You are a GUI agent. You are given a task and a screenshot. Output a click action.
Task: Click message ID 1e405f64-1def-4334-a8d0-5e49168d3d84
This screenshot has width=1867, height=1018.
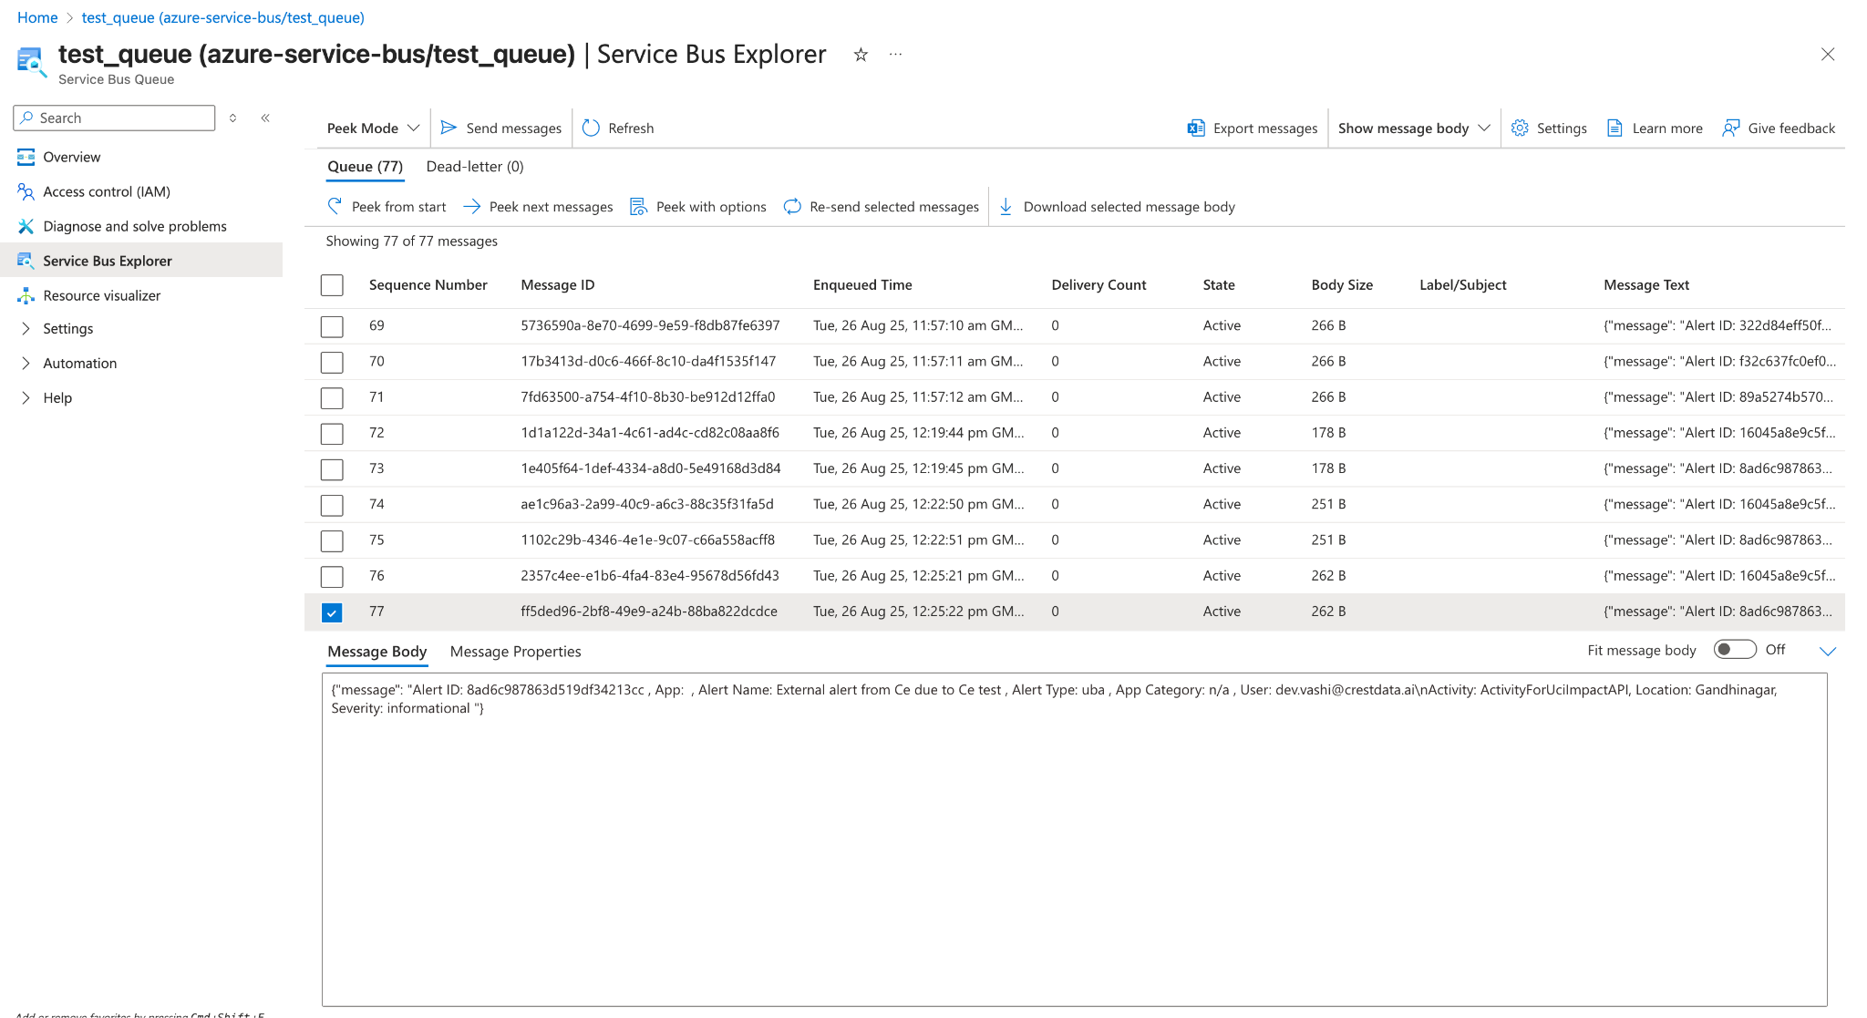[x=650, y=468]
